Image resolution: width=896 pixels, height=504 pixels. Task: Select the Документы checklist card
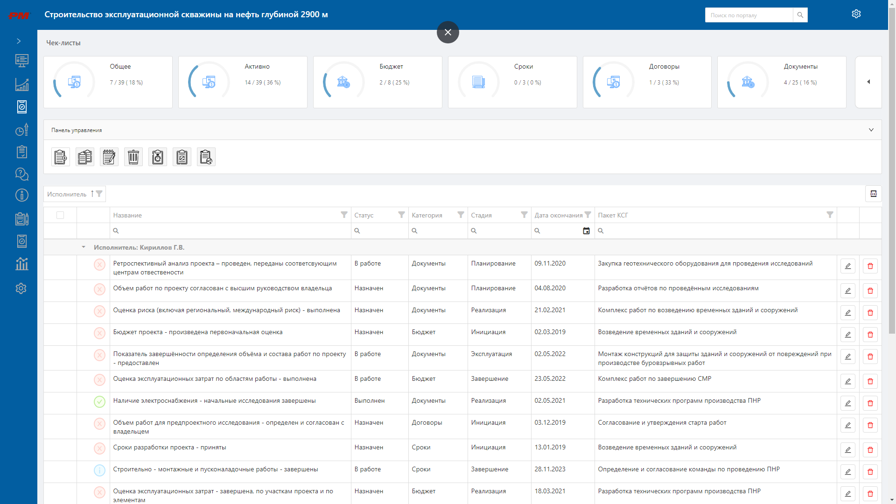[782, 82]
